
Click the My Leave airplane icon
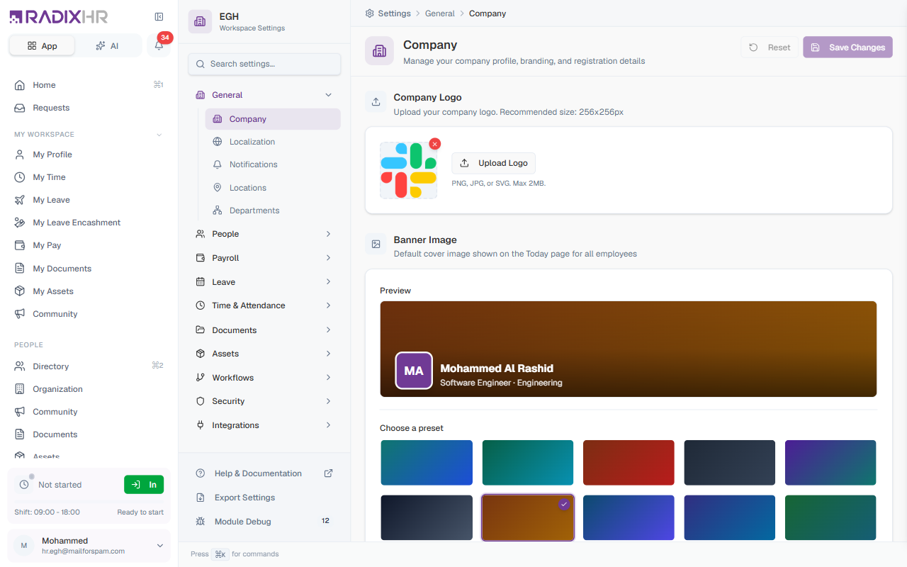coord(20,200)
